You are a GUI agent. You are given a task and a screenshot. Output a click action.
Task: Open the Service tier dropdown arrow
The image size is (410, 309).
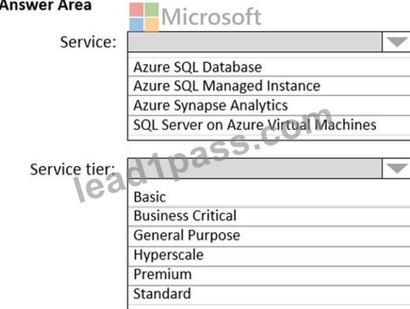coord(397,169)
